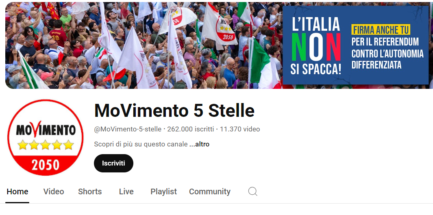Click the @MoVimento-5-stelle handle
Viewport: 433px width, 215px height.
click(128, 129)
